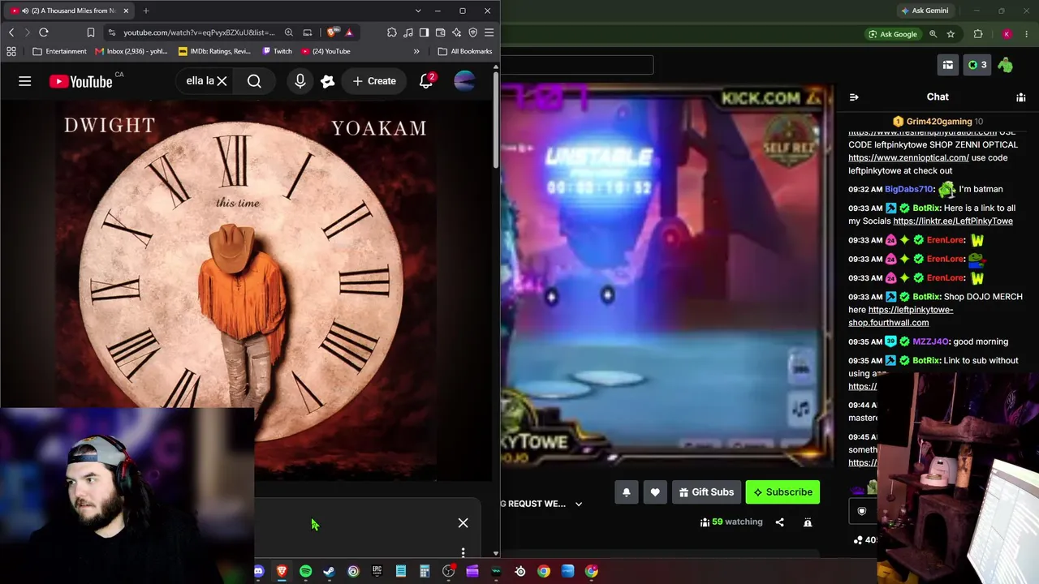
Task: Open the Brave zoom indicator
Action: 289,32
